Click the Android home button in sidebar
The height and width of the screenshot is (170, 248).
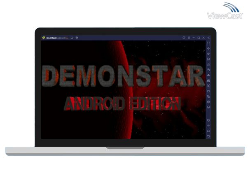tap(208, 131)
